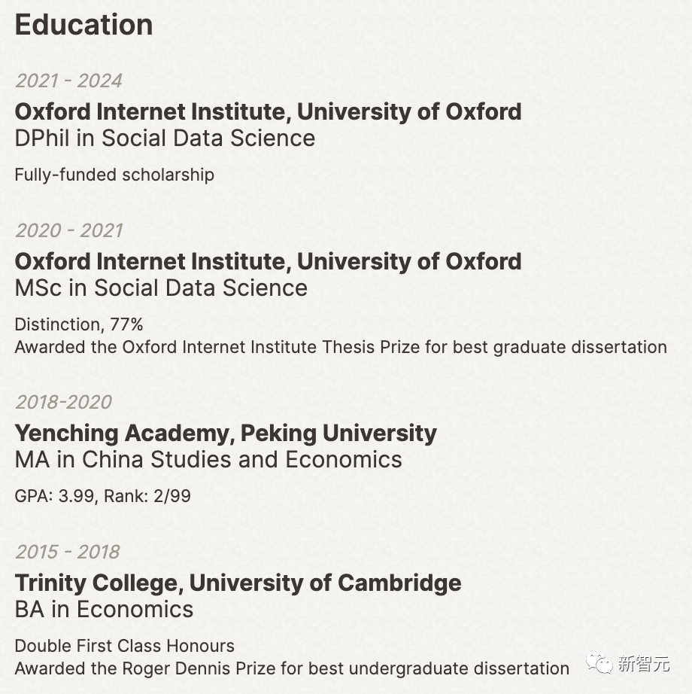The width and height of the screenshot is (692, 694).
Task: Open Yenching Academy, Peking University heading
Action: click(226, 433)
